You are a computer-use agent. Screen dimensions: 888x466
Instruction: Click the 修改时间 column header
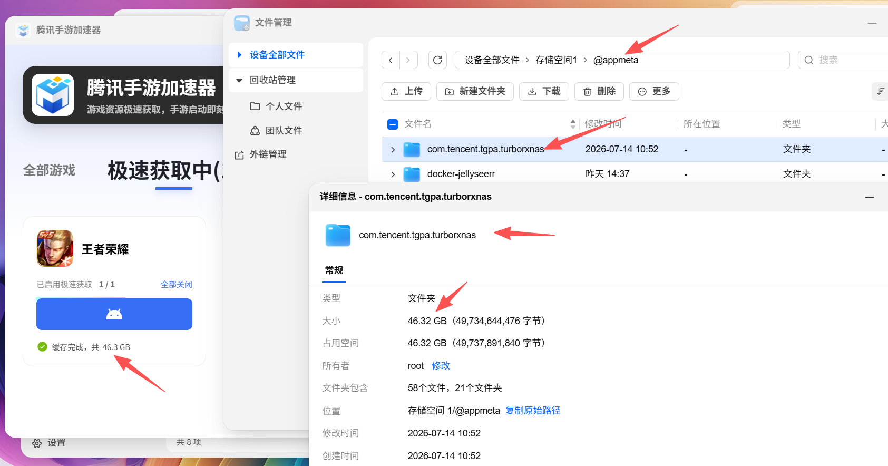click(603, 124)
